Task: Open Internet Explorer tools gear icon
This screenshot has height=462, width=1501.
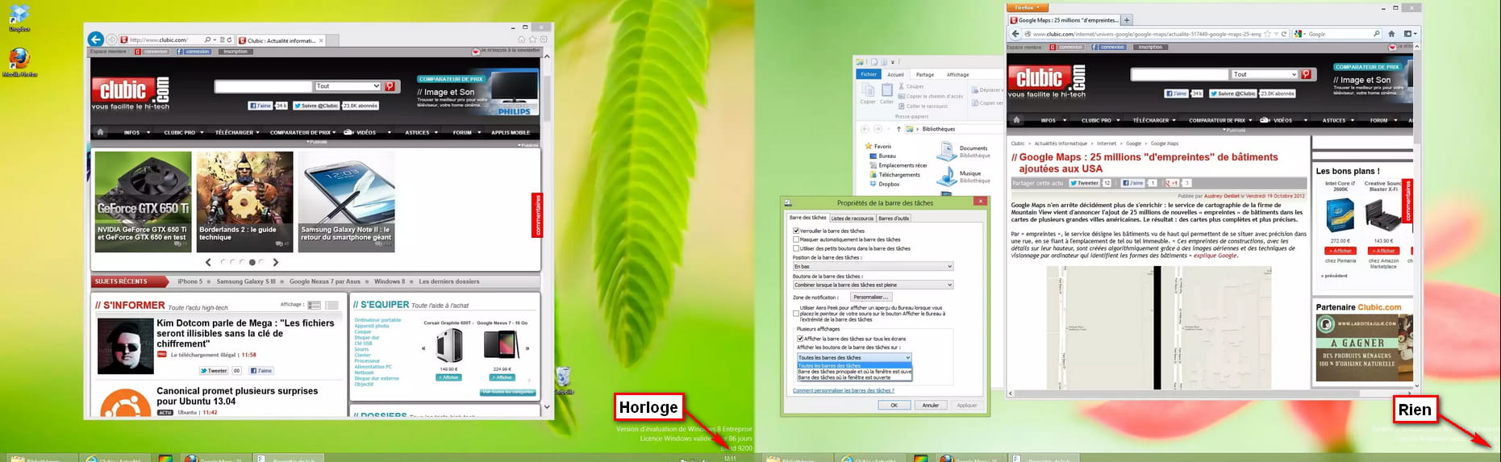Action: pos(544,39)
